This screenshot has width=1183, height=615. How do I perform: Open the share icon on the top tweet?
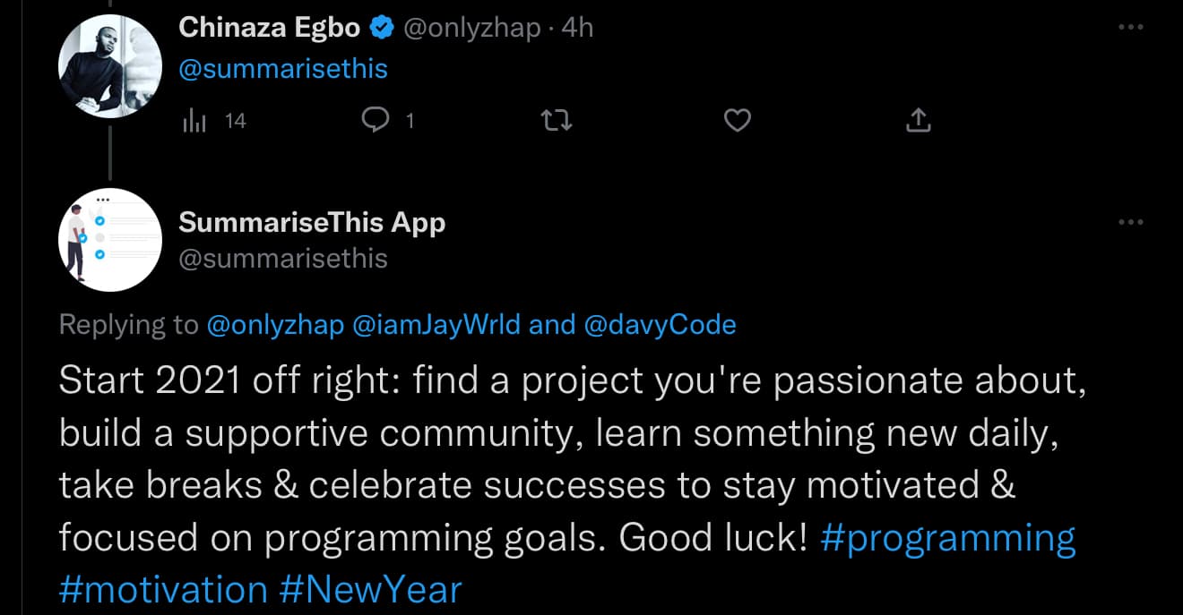click(x=917, y=120)
